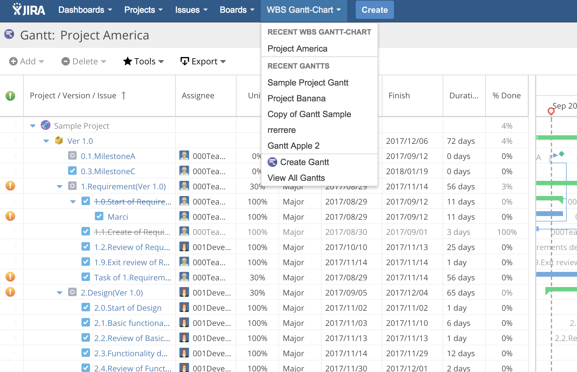577x372 pixels.
Task: Click the assignee avatar for 0.1.MilestoneA
Action: pos(184,156)
